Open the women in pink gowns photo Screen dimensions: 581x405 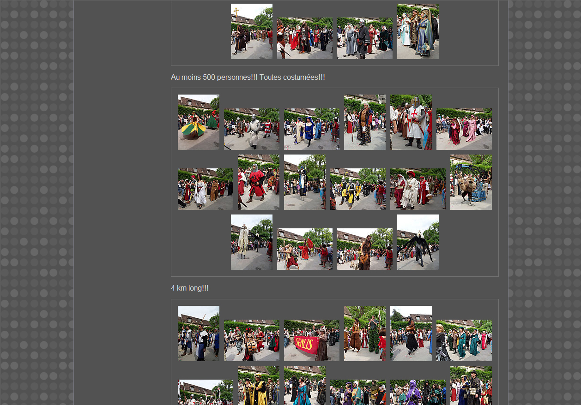(464, 129)
